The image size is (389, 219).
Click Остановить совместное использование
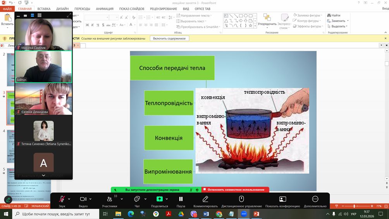[236, 190]
